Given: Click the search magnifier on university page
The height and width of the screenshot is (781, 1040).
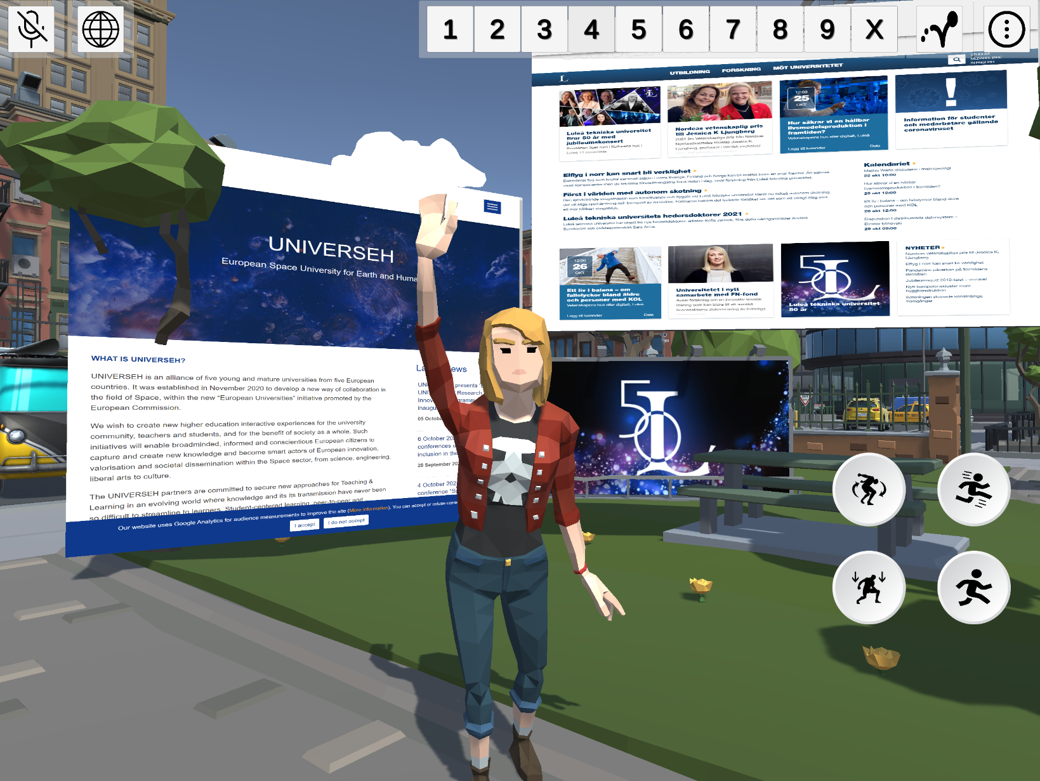Looking at the screenshot, I should pos(956,60).
